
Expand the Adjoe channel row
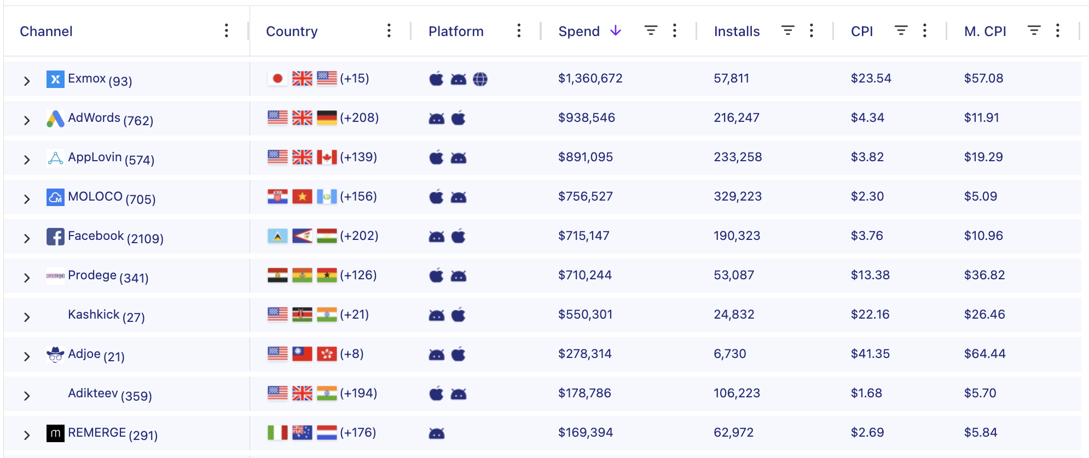coord(27,356)
